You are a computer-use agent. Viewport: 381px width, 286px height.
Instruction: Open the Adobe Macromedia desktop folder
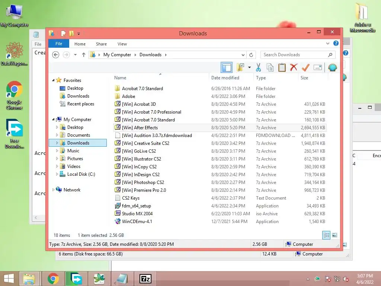click(x=362, y=17)
